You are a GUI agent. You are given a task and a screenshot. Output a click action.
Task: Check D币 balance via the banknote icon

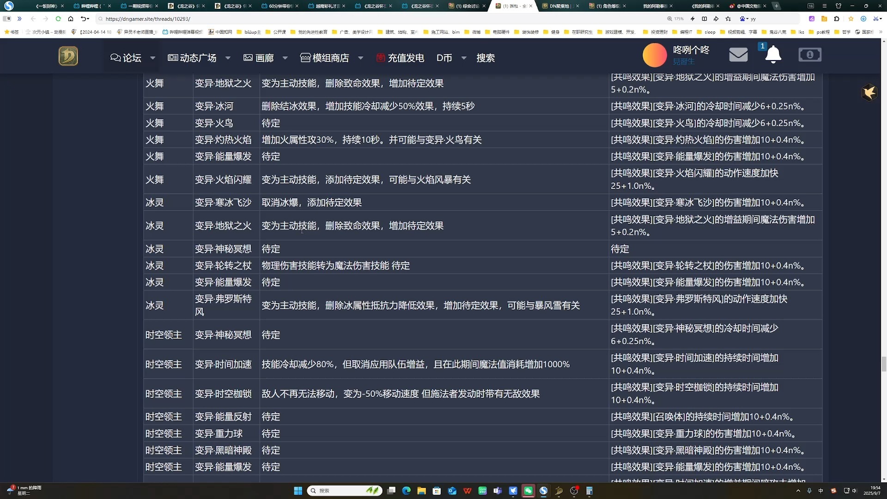tap(810, 55)
